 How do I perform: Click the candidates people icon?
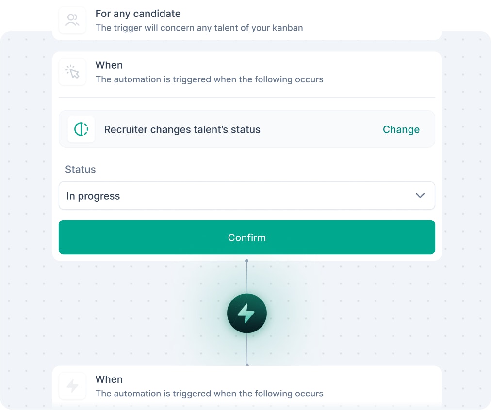tap(72, 20)
